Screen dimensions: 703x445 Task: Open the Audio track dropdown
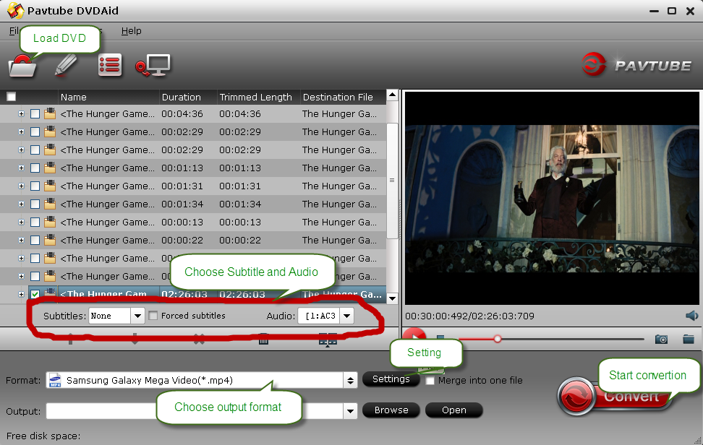point(346,316)
